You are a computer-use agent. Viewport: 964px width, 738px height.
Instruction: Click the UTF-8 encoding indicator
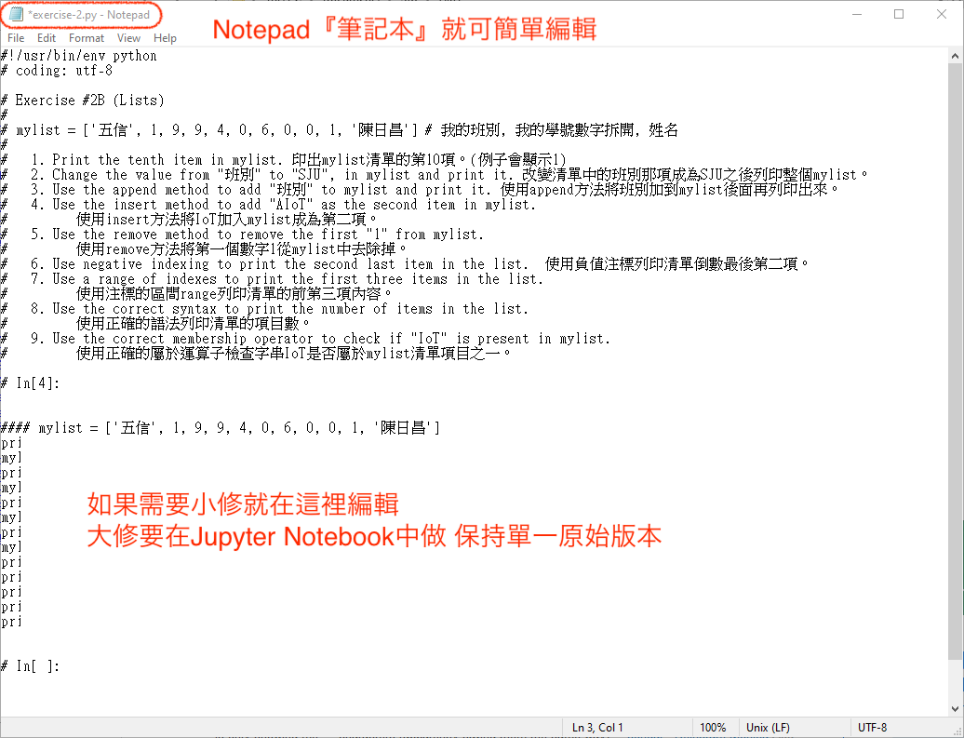pos(872,728)
